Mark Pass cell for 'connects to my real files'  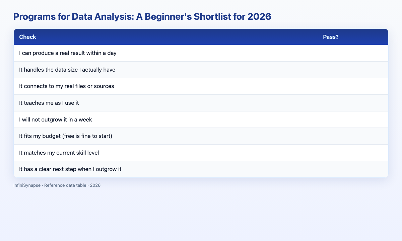(x=353, y=86)
